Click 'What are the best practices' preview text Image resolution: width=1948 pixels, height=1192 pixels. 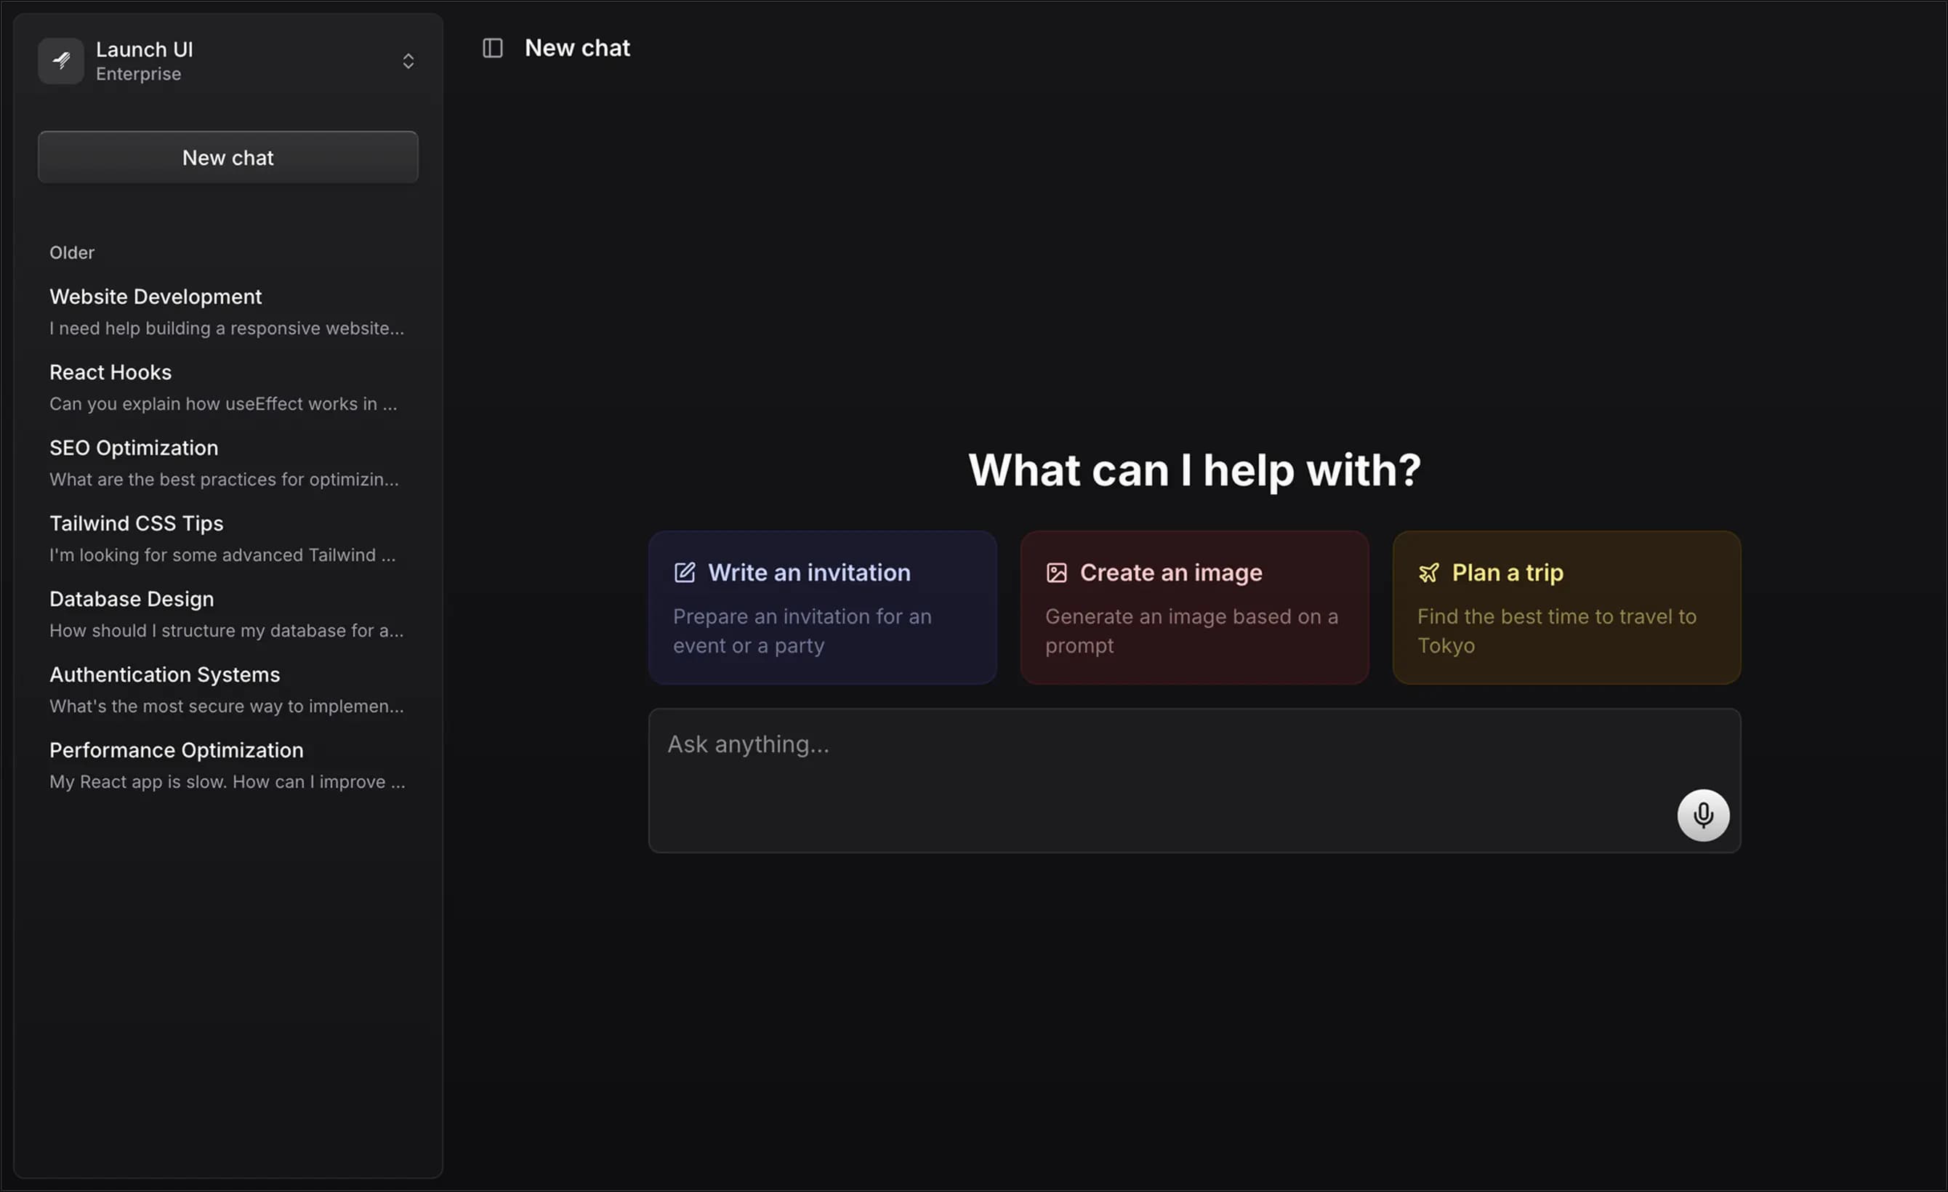pyautogui.click(x=224, y=480)
